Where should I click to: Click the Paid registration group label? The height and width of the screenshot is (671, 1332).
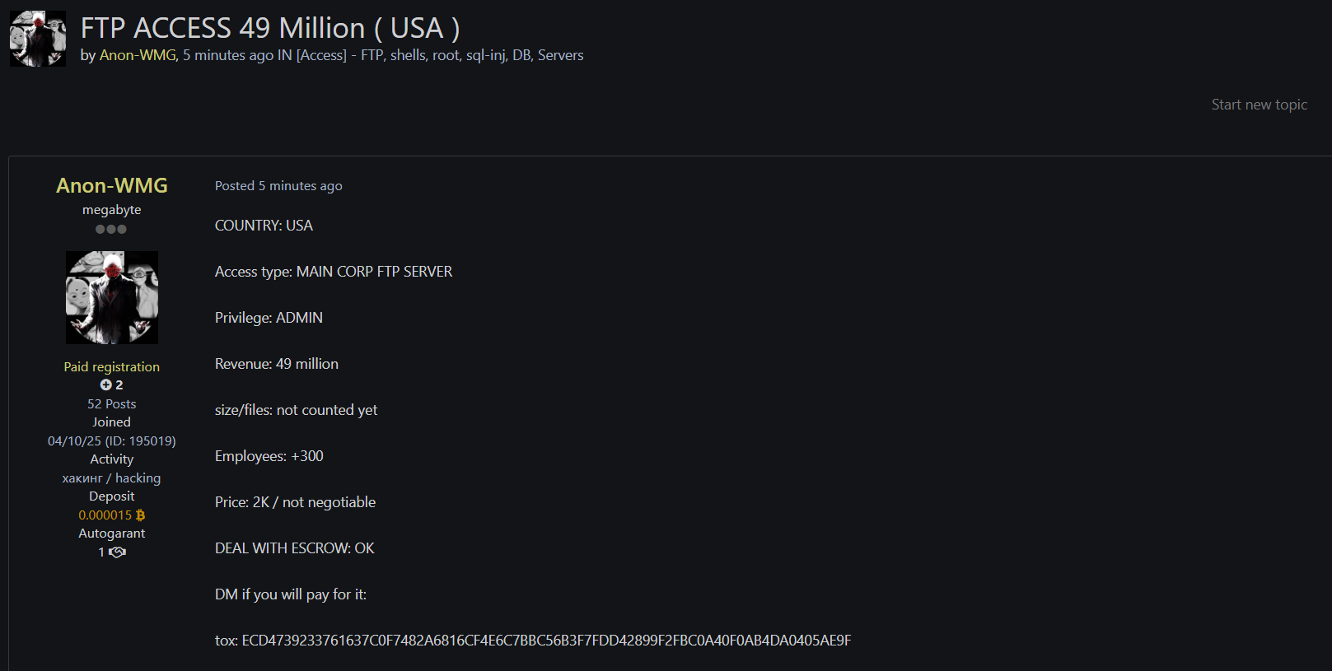[x=112, y=367]
